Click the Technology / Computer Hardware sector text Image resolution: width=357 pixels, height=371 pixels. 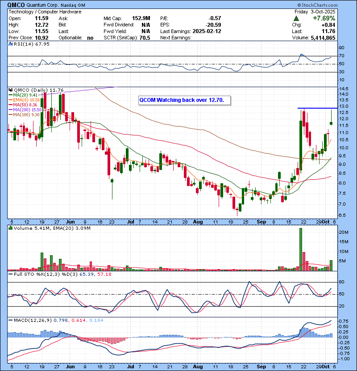point(45,12)
